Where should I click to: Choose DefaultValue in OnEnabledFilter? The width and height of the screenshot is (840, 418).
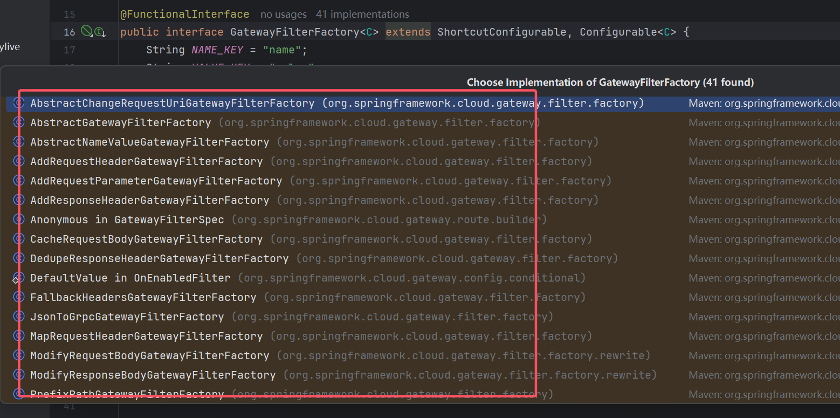[423, 278]
